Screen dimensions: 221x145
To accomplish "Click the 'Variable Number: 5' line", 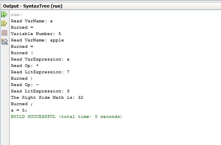I will (x=36, y=34).
